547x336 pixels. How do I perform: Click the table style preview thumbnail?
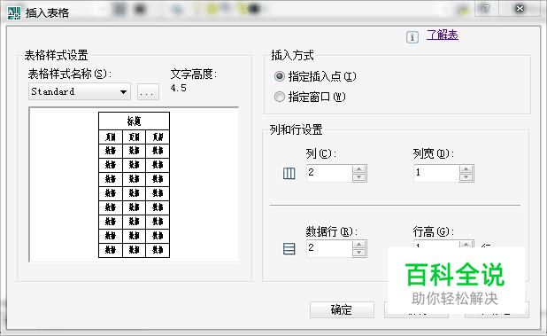click(x=134, y=184)
